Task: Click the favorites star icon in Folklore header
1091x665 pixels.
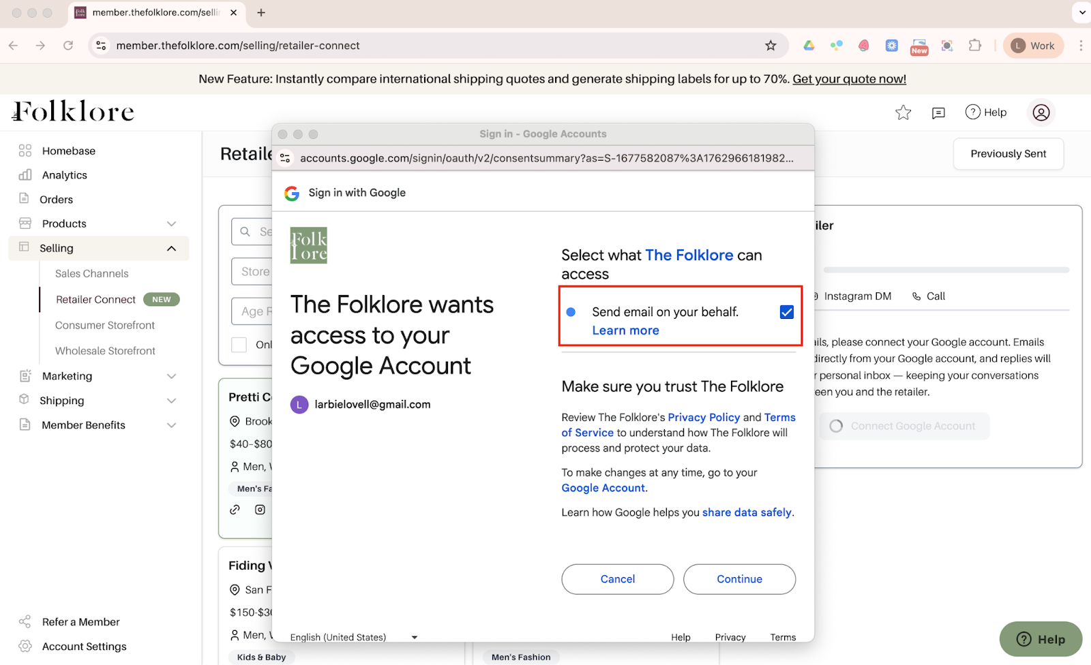Action: 903,112
